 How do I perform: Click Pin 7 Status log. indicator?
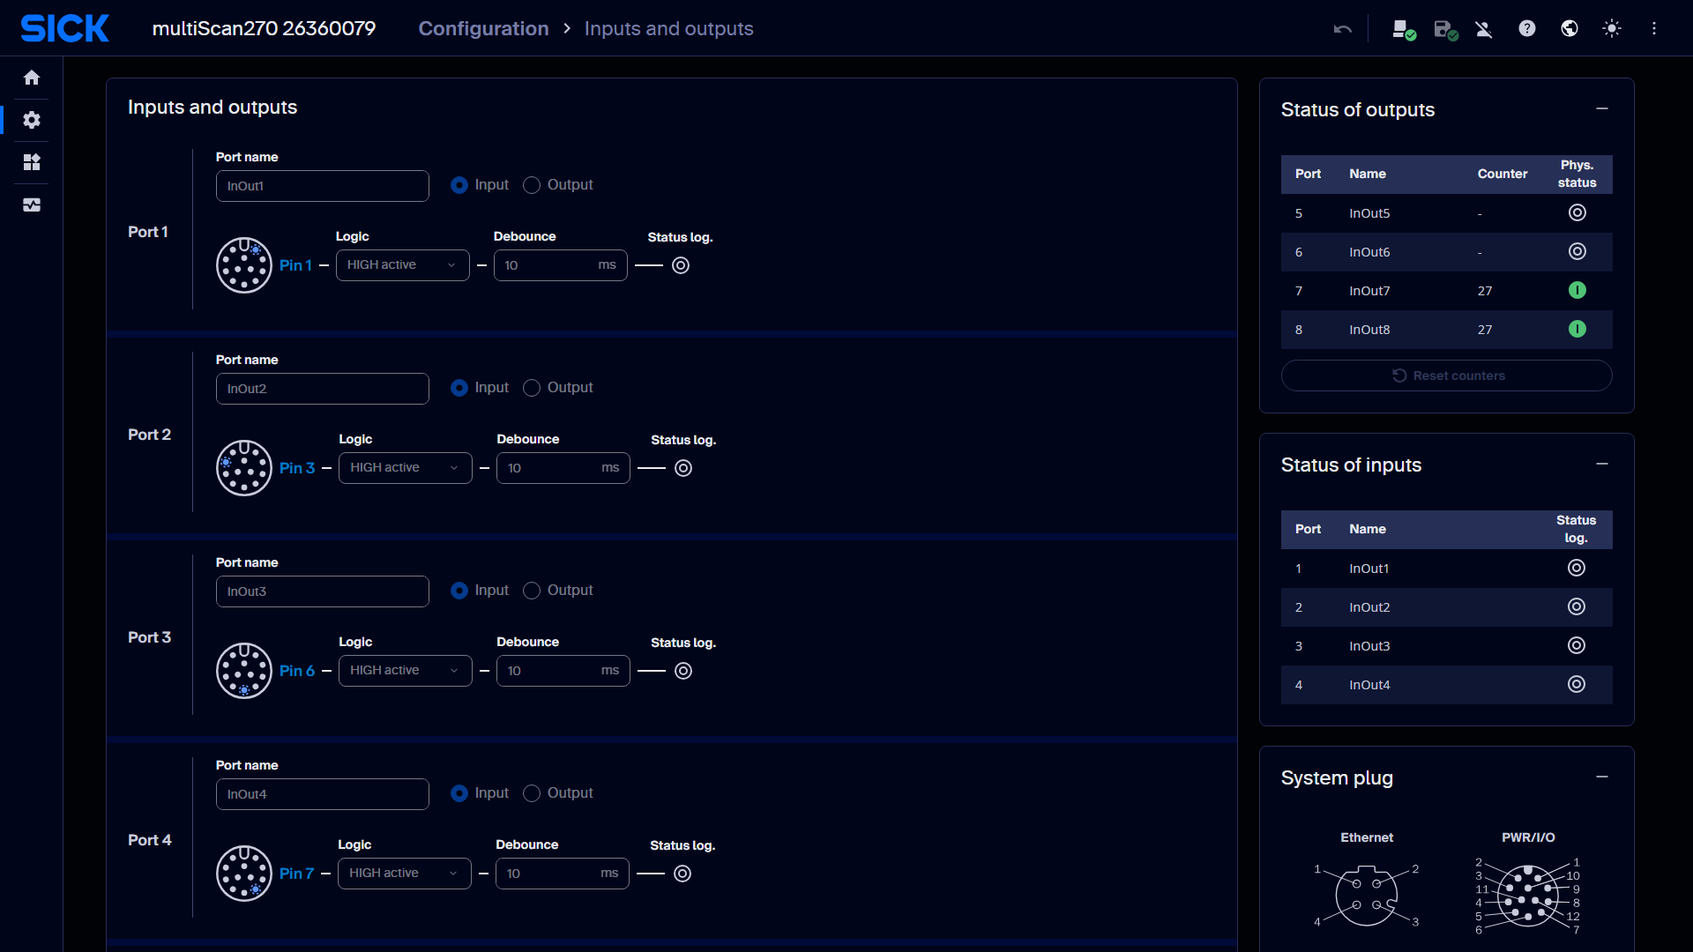point(682,874)
